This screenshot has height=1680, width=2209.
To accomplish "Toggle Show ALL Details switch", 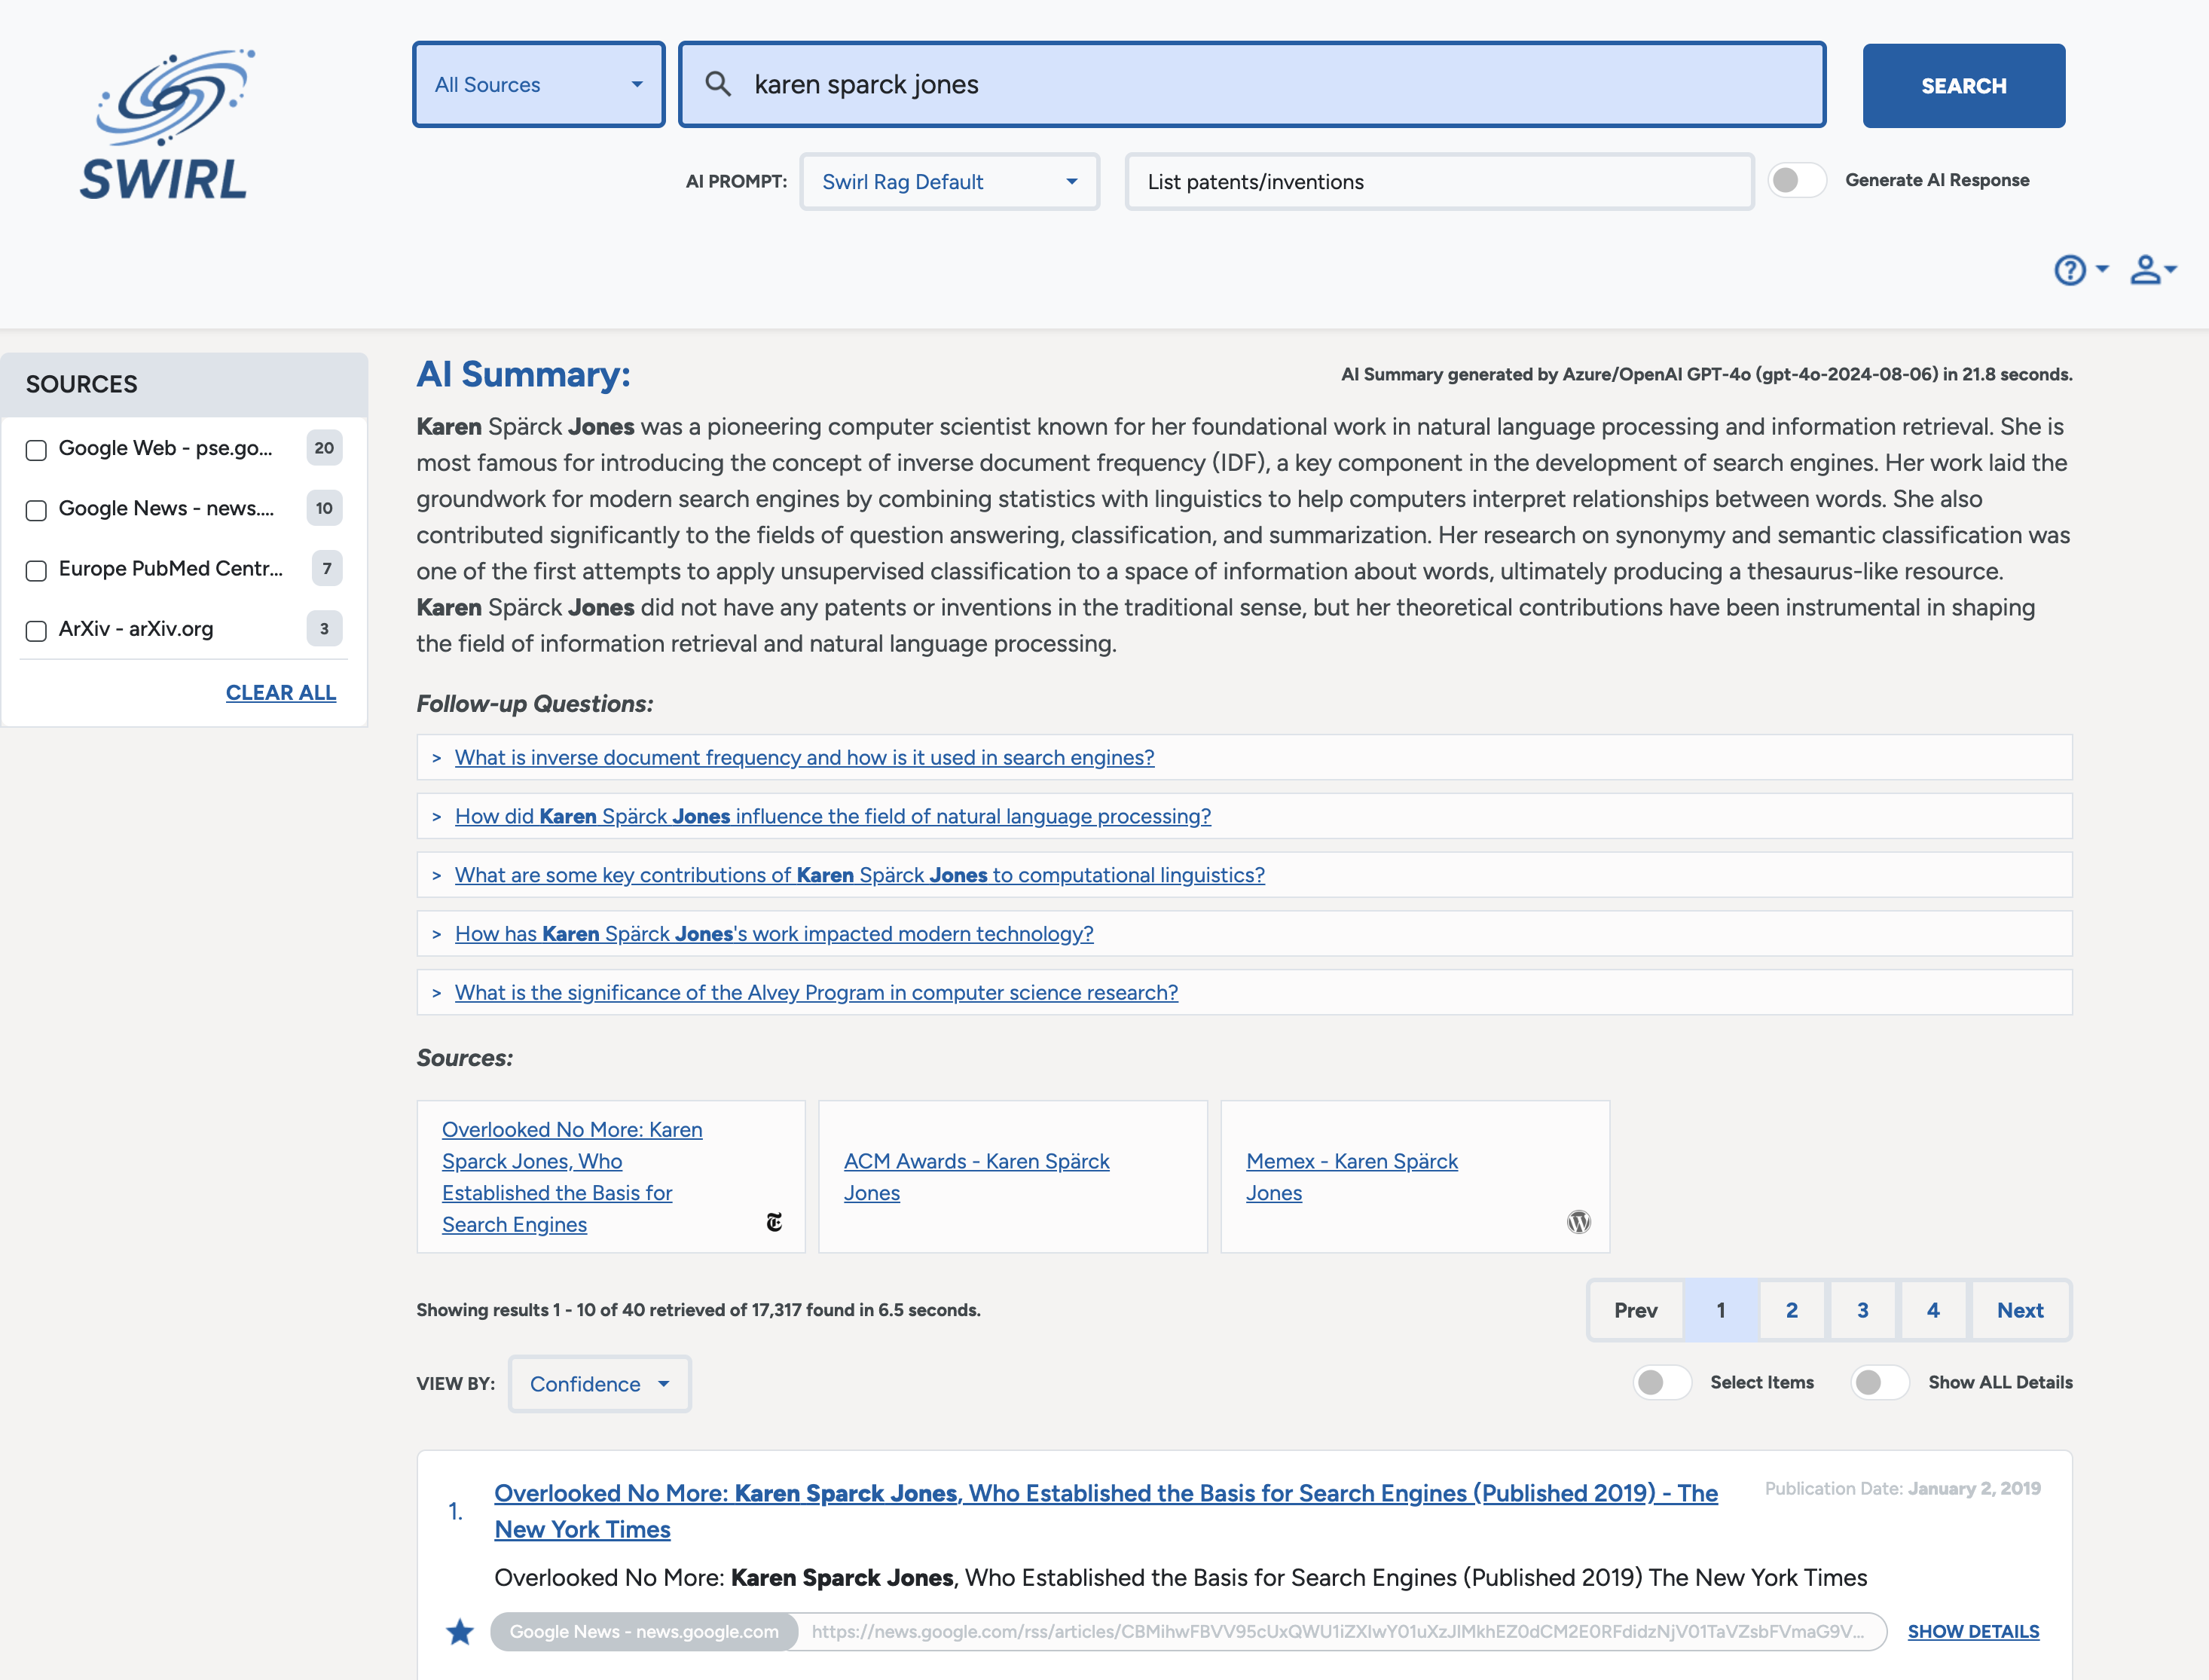I will (1880, 1382).
